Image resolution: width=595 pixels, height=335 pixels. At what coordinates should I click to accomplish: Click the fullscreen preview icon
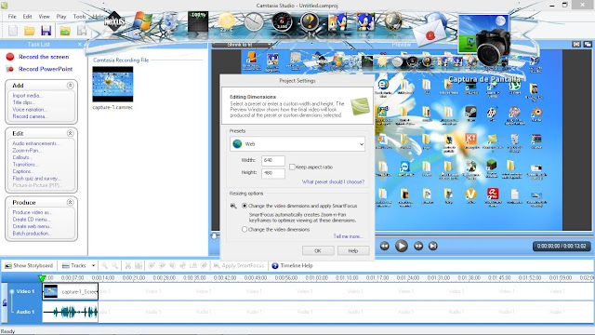(576, 45)
